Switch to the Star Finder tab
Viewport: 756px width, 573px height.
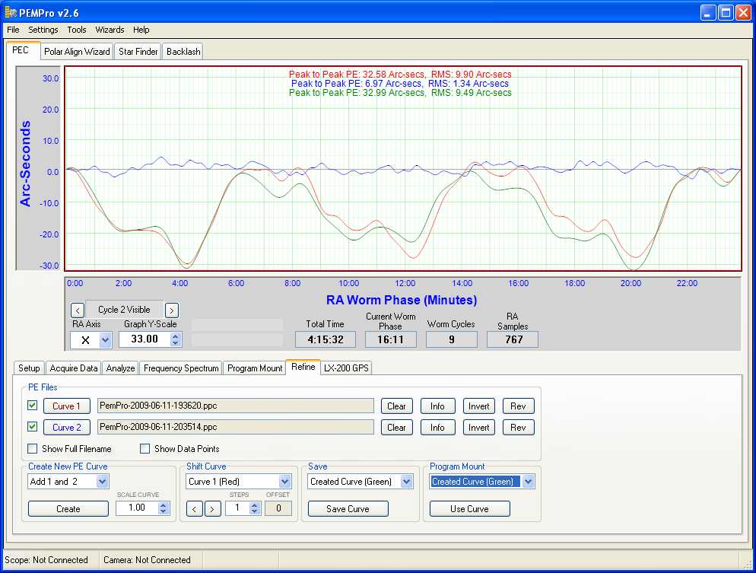coord(138,52)
